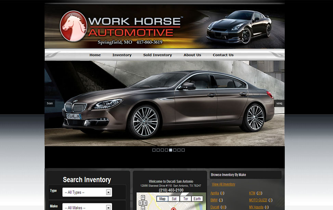The width and height of the screenshot is (333, 210).
Task: Go to the seventh slideshow slide dot
Action: click(x=179, y=150)
